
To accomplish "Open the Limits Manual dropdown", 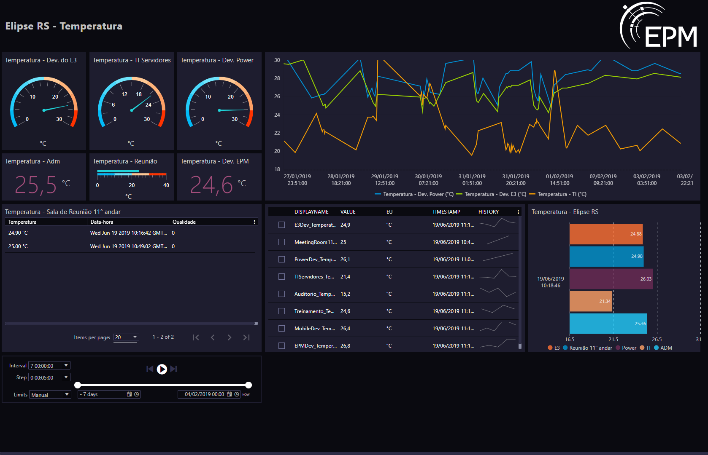I will point(50,395).
